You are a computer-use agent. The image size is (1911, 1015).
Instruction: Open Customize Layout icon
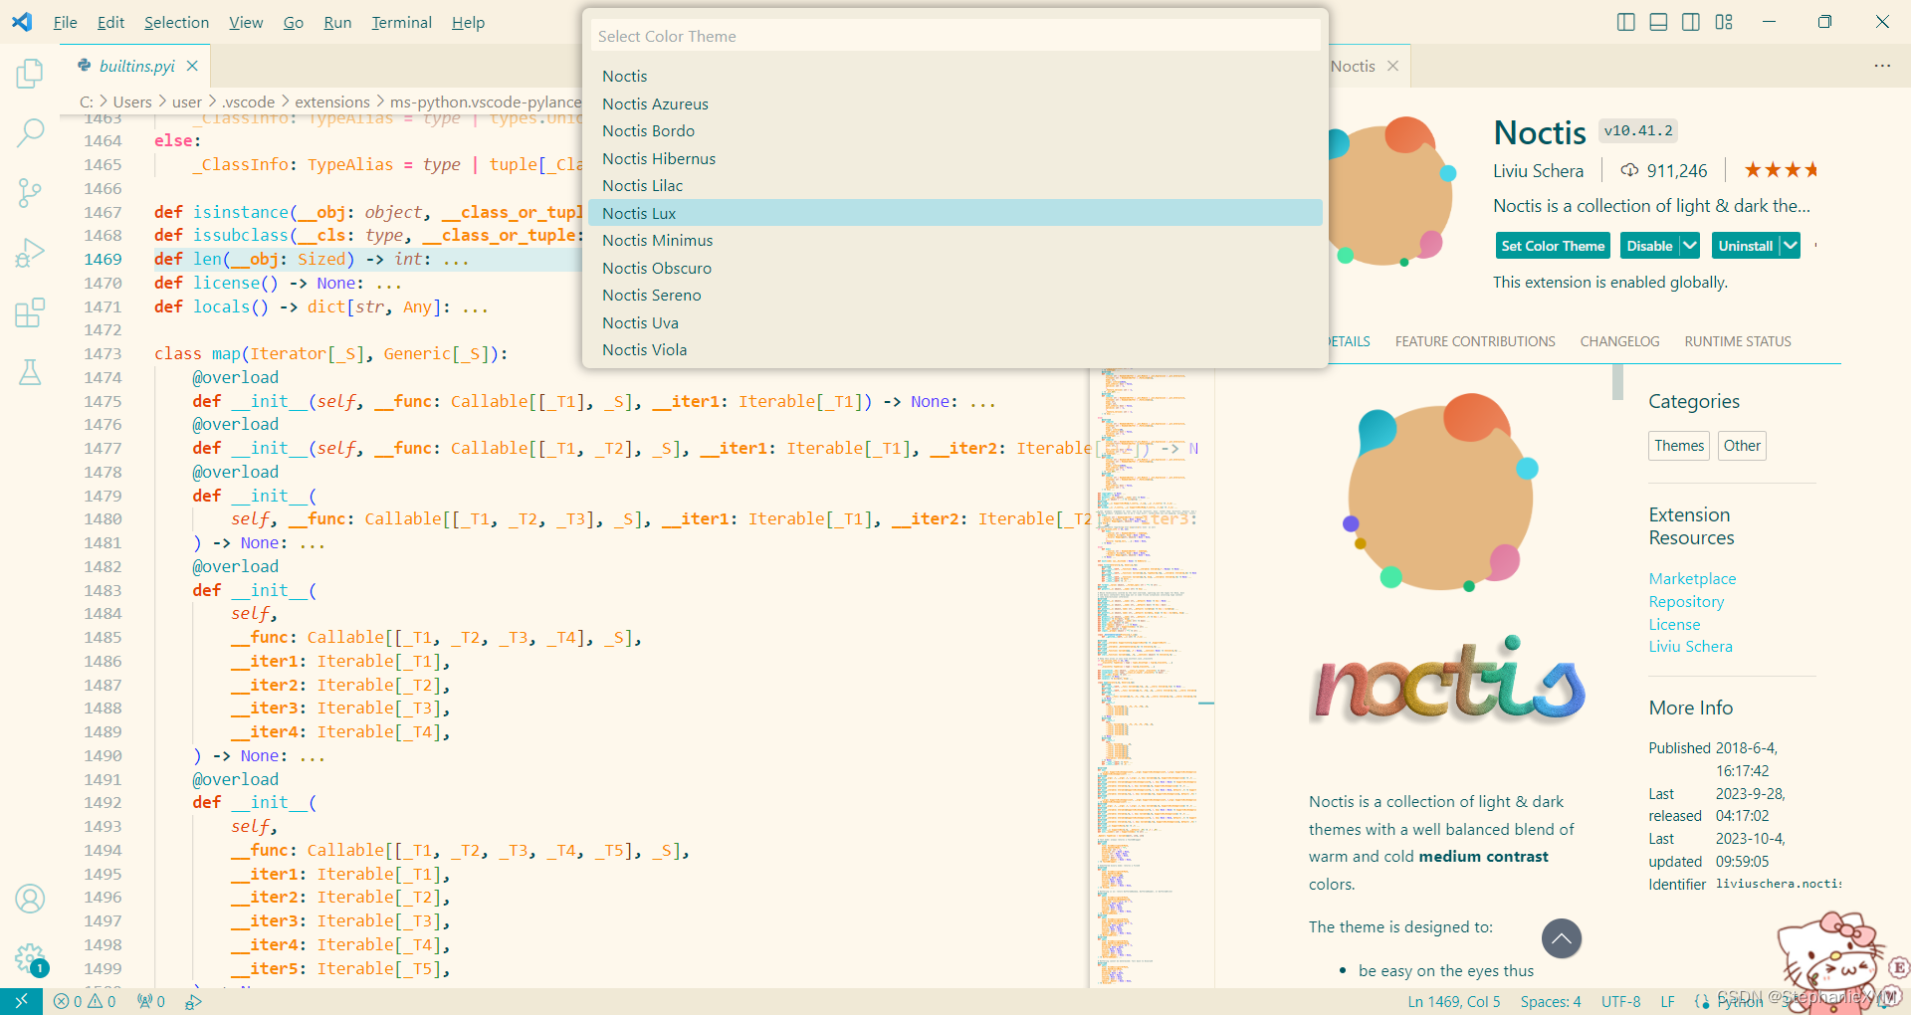[1724, 22]
